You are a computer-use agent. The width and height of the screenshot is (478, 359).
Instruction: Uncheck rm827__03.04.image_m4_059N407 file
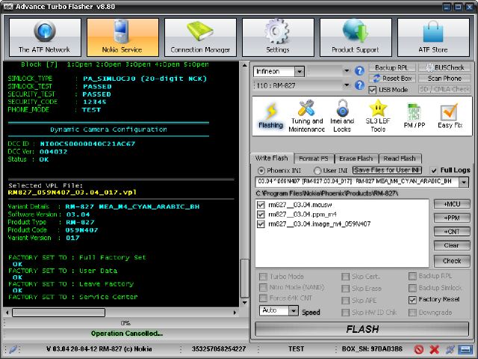[x=261, y=224]
